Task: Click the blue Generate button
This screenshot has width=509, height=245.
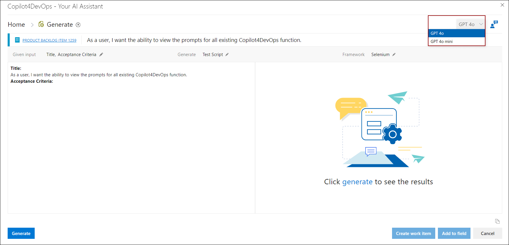Action: (21, 233)
